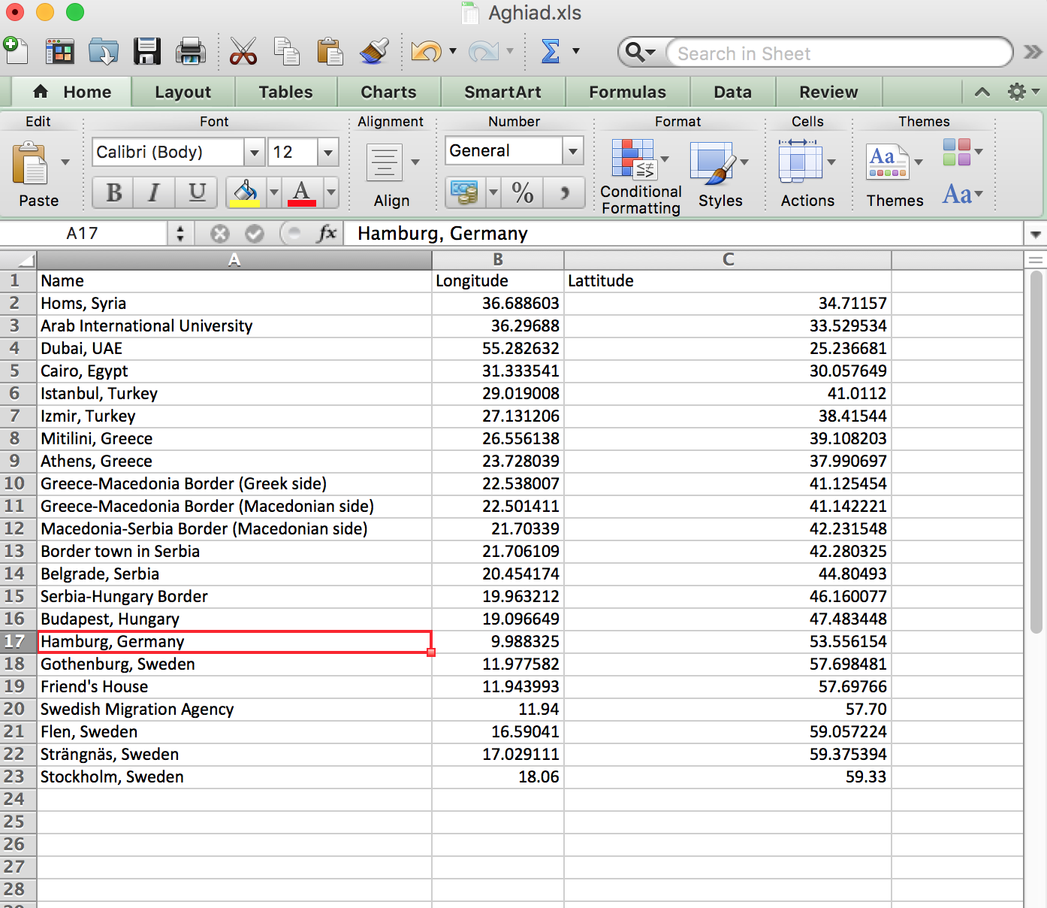The height and width of the screenshot is (908, 1047).
Task: Expand the formula bar
Action: pos(1036,234)
